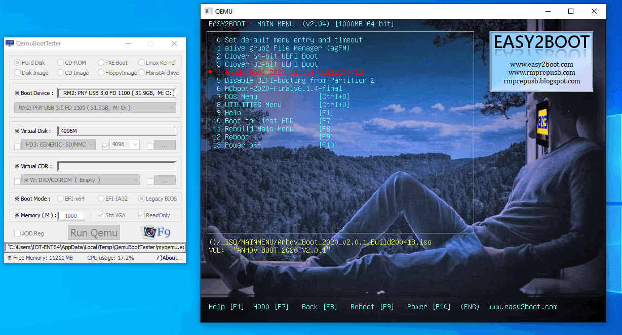
Task: Click the Free Memory: 11211 MB status
Action: click(x=40, y=258)
